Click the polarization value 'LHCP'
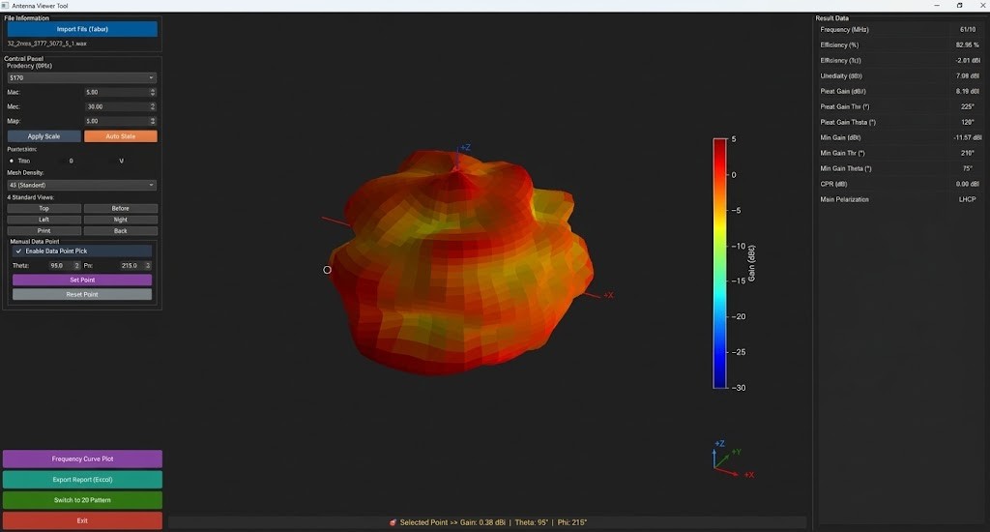The width and height of the screenshot is (990, 532). pos(967,199)
